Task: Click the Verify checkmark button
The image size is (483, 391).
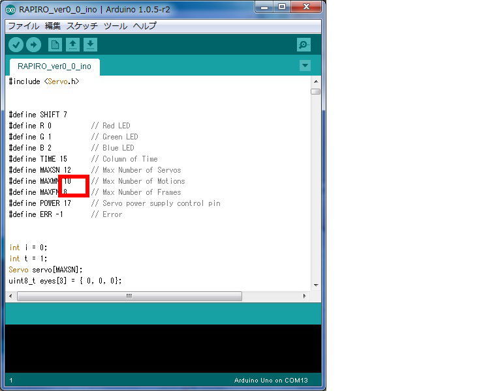Action: (16, 45)
